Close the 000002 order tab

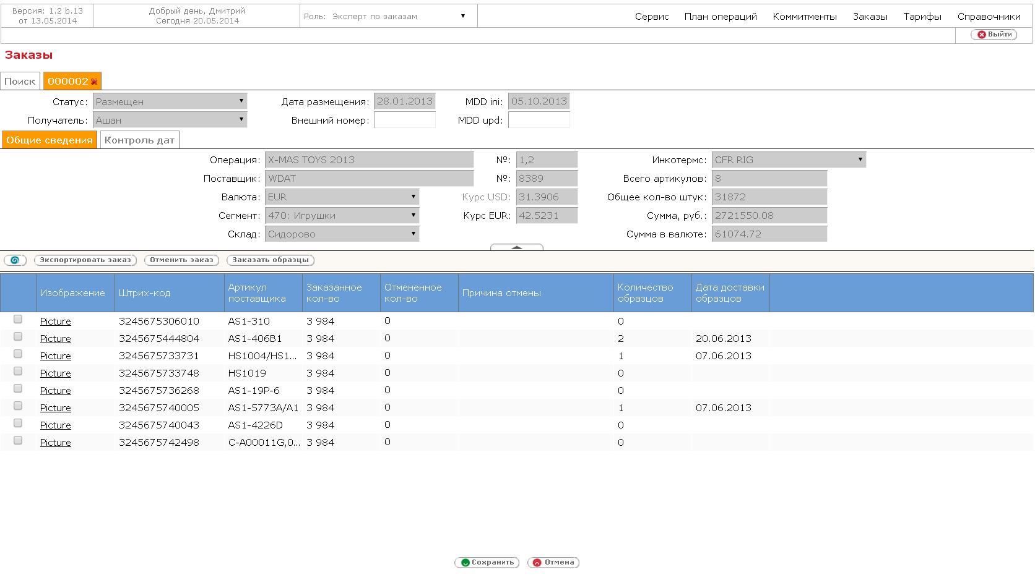[94, 82]
